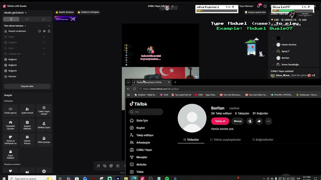Open the help question mark icon
The image size is (321, 180).
(x=265, y=6)
